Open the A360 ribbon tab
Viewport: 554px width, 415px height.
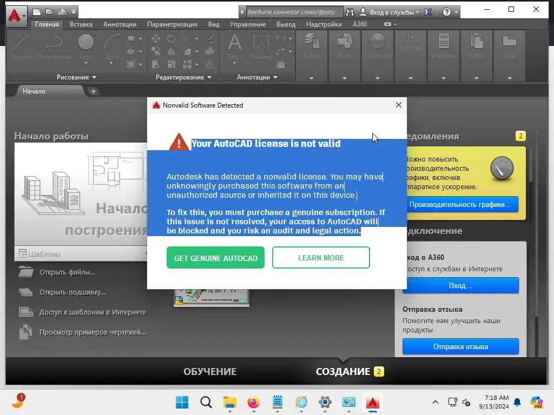tap(360, 24)
